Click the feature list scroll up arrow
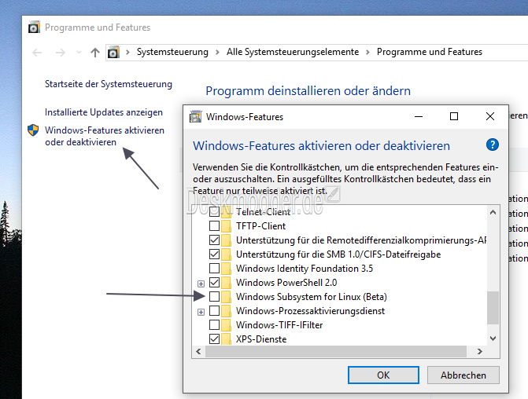 click(493, 212)
